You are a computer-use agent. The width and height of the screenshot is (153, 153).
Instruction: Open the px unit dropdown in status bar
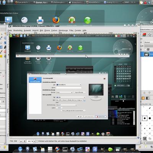pyautogui.click(x=23, y=141)
